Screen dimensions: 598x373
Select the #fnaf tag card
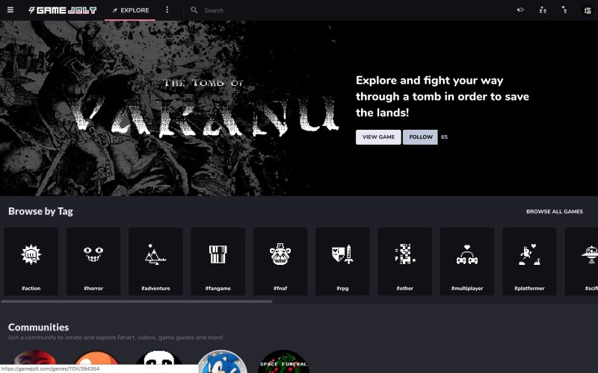tap(280, 262)
